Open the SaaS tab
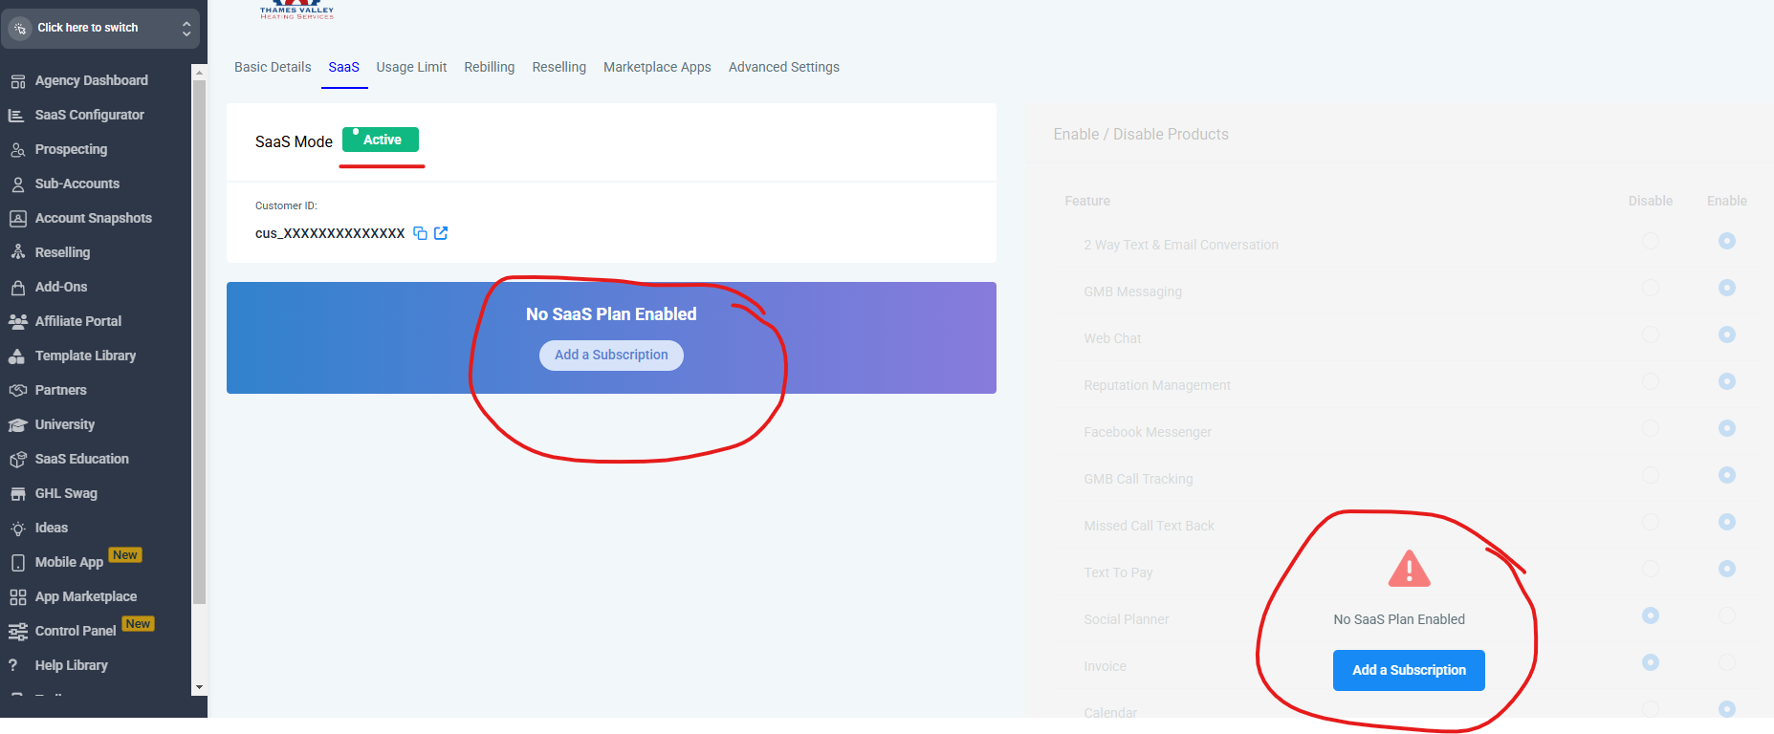1774x734 pixels. [344, 67]
